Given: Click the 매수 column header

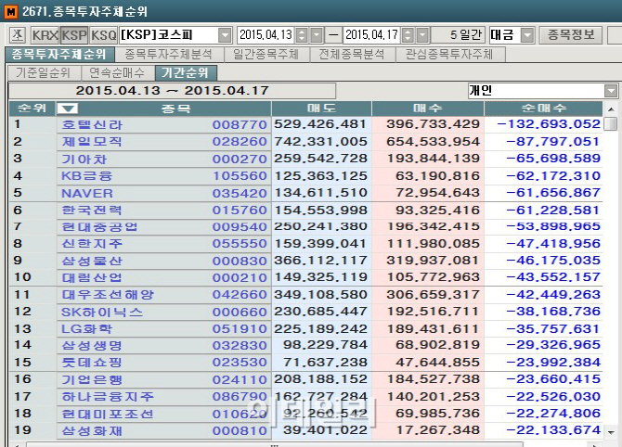Looking at the screenshot, I should pos(428,109).
